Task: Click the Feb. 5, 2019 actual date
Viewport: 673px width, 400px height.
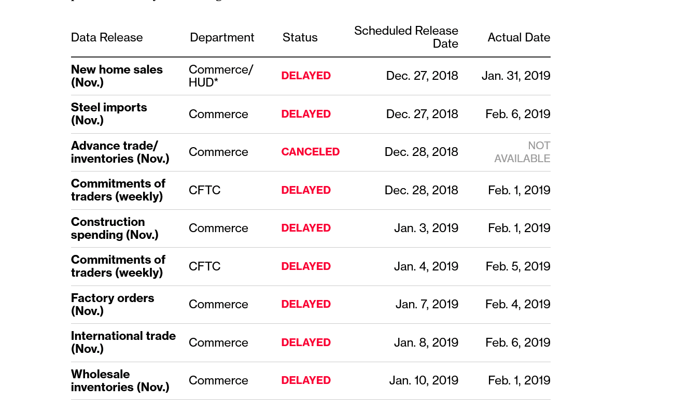Action: 518,266
